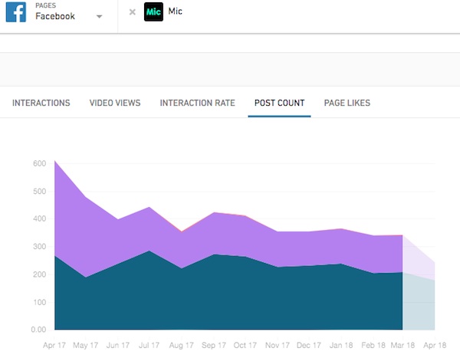The width and height of the screenshot is (460, 358).
Task: Select the Mic page name label
Action: click(174, 13)
